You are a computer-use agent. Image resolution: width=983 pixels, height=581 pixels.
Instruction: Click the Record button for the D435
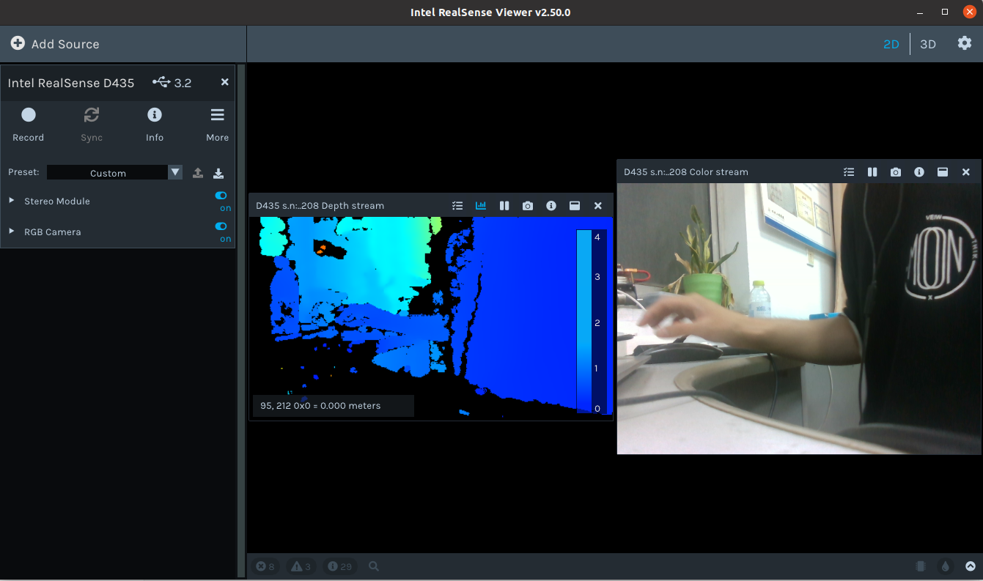tap(28, 124)
